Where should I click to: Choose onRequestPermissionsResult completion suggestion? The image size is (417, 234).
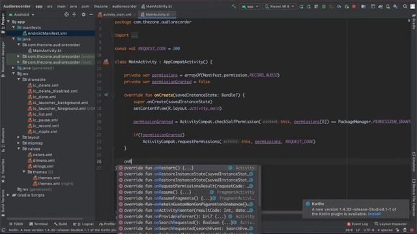click(x=187, y=187)
